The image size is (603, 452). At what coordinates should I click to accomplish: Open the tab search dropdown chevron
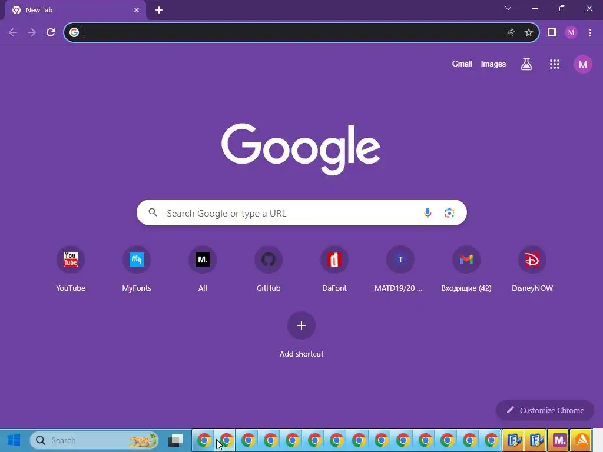[508, 8]
